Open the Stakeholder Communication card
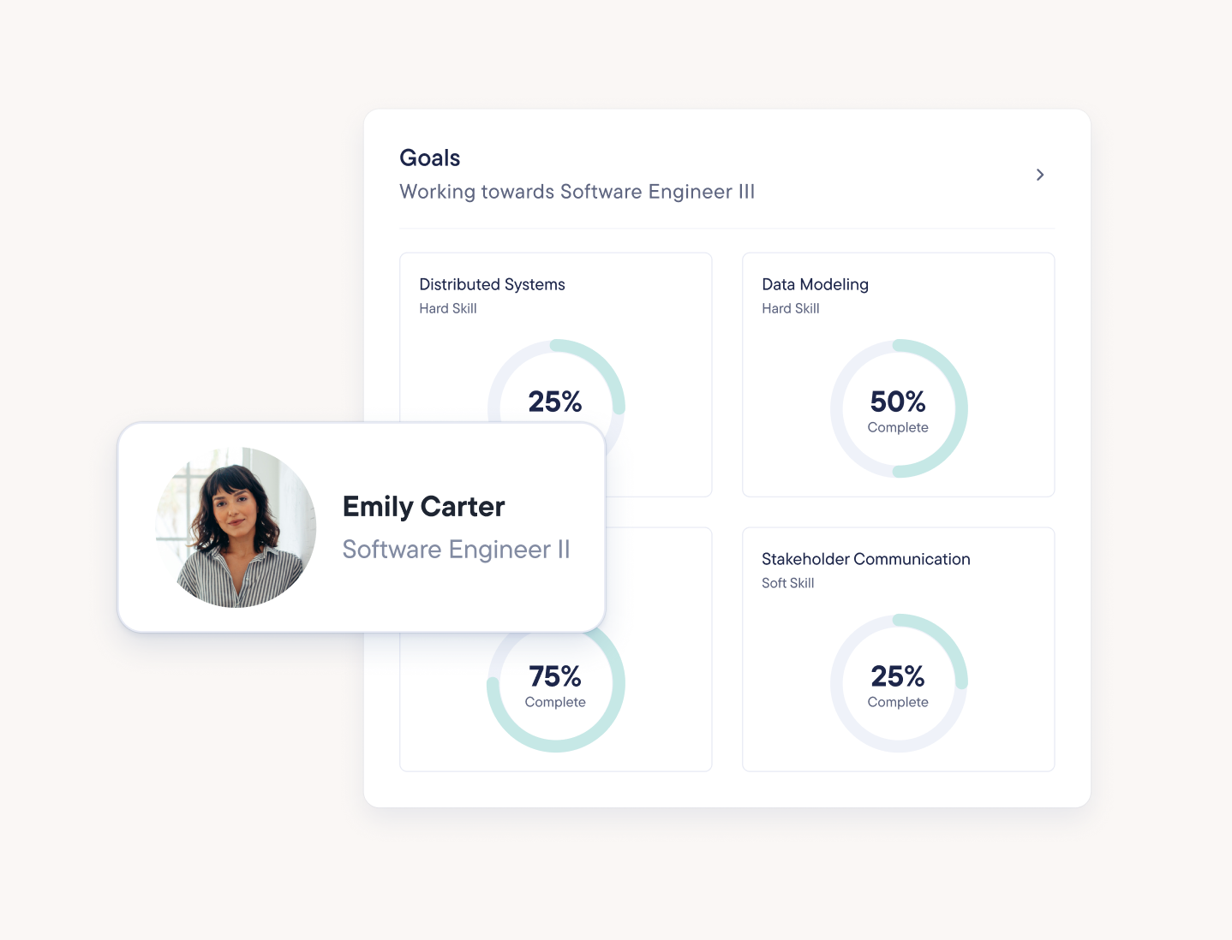This screenshot has width=1232, height=940. (898, 649)
